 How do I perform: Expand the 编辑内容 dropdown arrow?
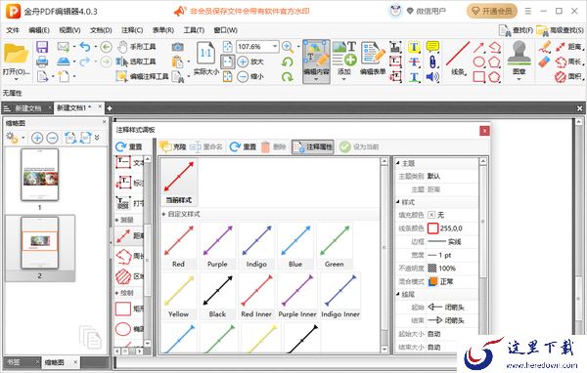tap(316, 79)
